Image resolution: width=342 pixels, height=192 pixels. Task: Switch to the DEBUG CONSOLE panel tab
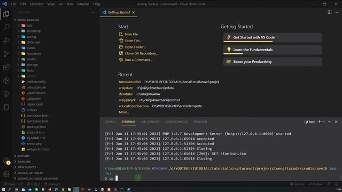tap(176, 122)
